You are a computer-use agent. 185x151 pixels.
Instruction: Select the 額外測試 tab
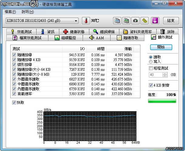162,37
